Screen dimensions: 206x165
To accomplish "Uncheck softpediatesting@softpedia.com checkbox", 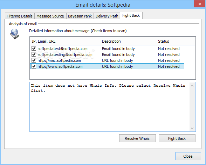I will point(34,54).
